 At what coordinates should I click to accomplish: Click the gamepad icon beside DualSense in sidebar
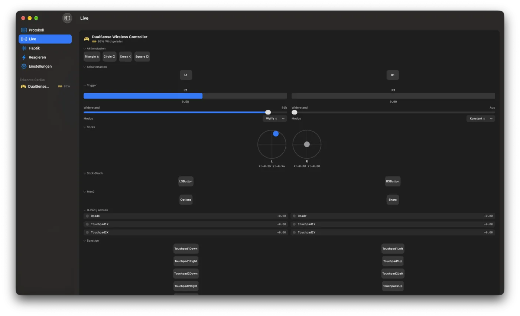pos(23,86)
